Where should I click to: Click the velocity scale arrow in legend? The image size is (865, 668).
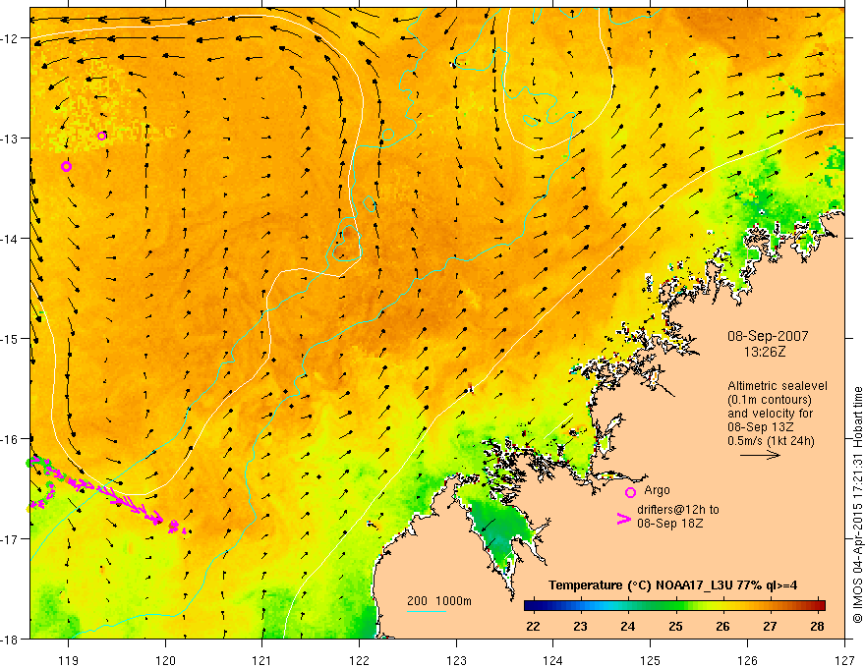760,455
